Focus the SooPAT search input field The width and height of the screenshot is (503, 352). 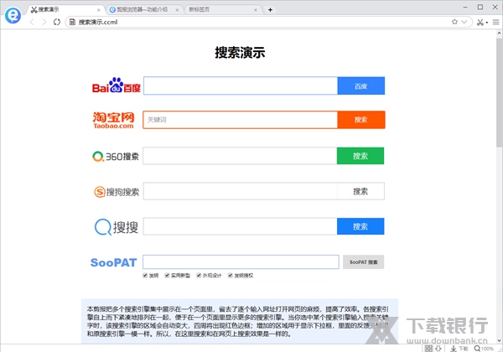241,262
